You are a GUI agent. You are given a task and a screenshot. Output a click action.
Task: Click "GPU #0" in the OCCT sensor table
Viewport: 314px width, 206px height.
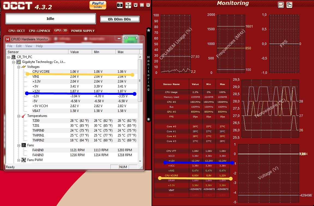tap(171, 112)
